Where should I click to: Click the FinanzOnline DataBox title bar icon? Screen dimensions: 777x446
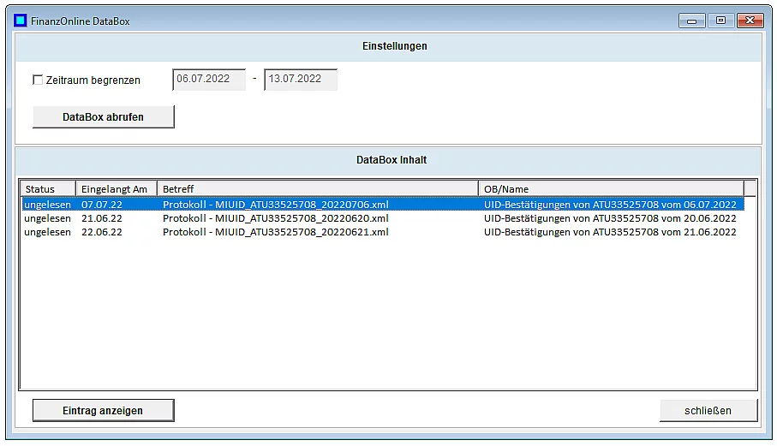[x=20, y=21]
